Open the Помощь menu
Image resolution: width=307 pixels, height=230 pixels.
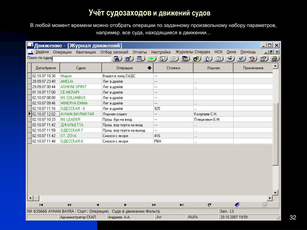[x=248, y=52]
